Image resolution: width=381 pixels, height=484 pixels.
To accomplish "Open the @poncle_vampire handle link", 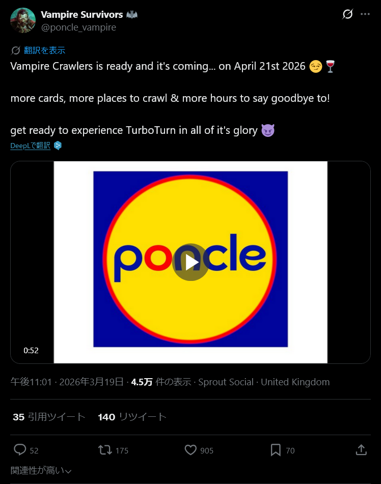I will pyautogui.click(x=78, y=27).
